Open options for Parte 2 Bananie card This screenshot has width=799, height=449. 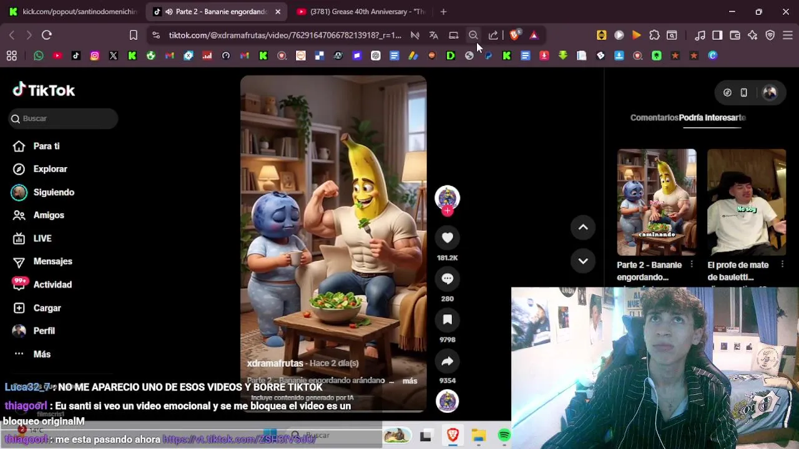(691, 265)
